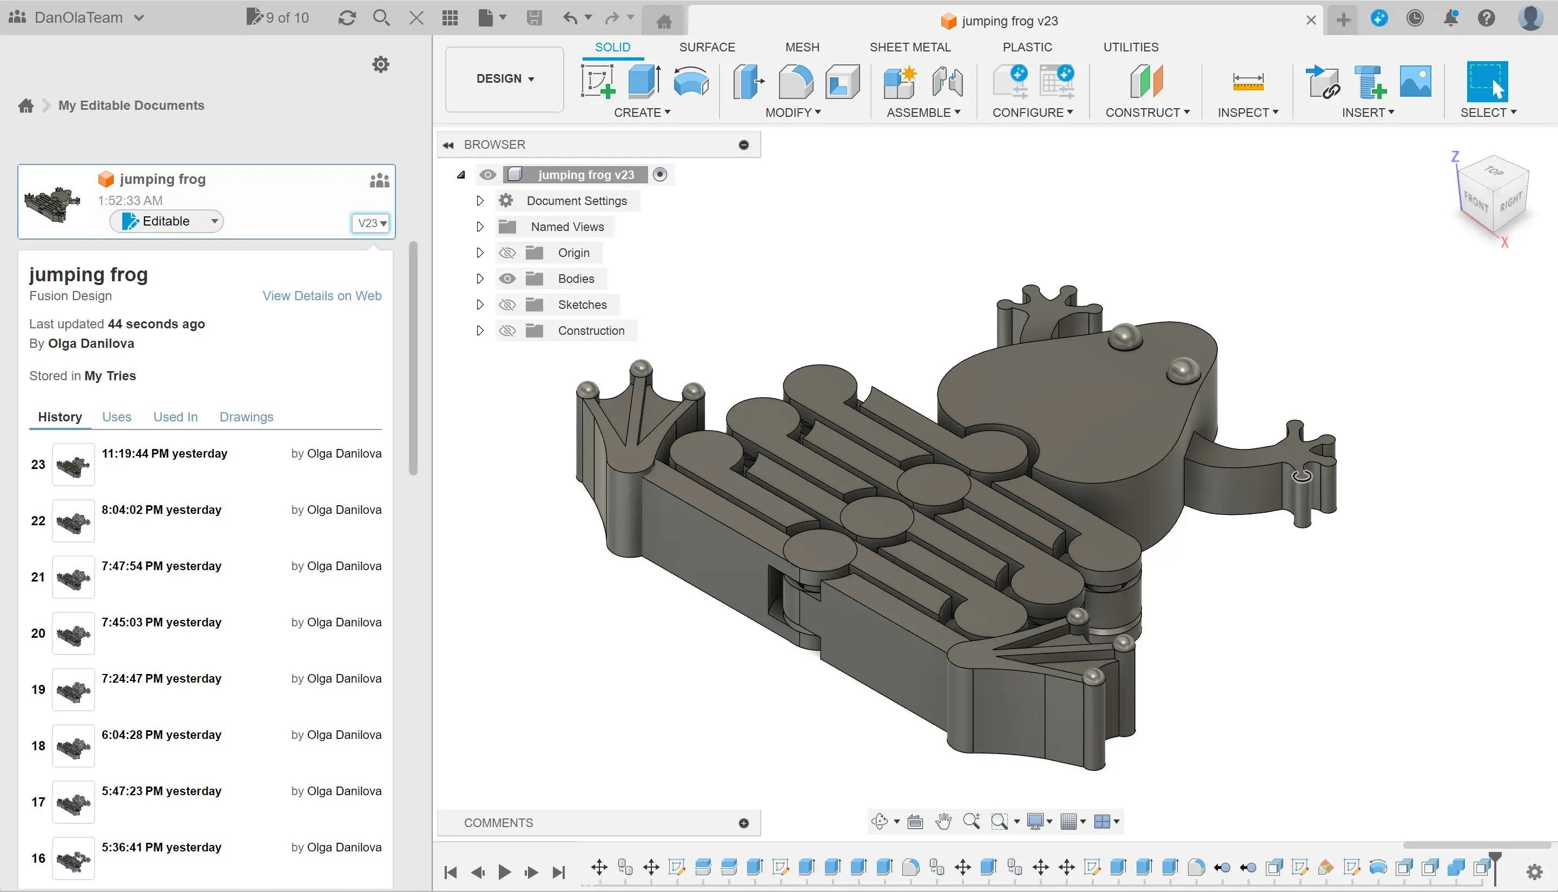Open the MODIFY menu
This screenshot has width=1558, height=892.
pyautogui.click(x=793, y=113)
